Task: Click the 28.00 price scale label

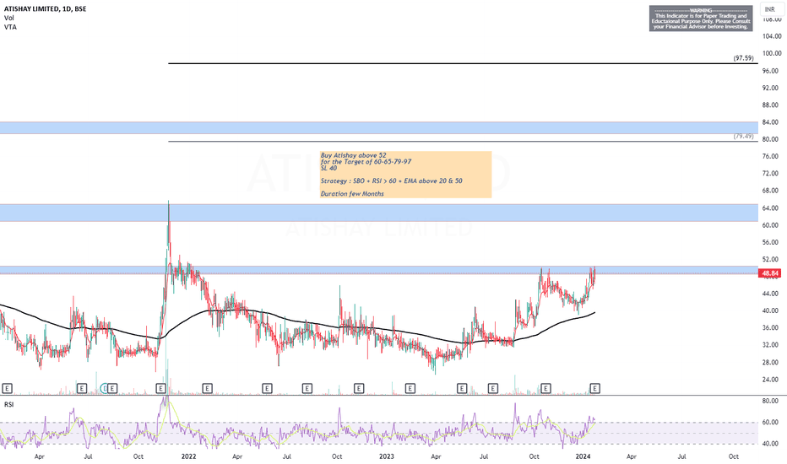Action: [x=772, y=362]
